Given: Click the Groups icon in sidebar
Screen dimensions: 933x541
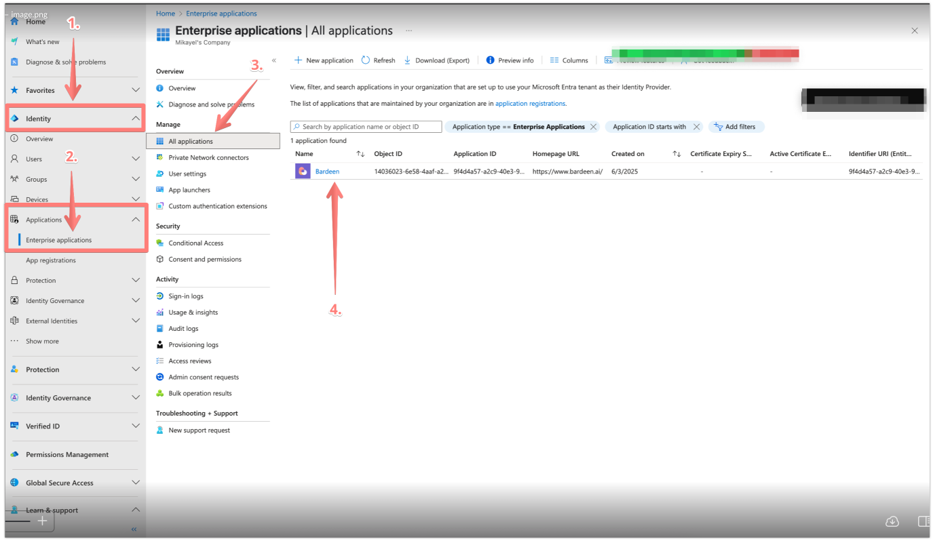Looking at the screenshot, I should (14, 179).
